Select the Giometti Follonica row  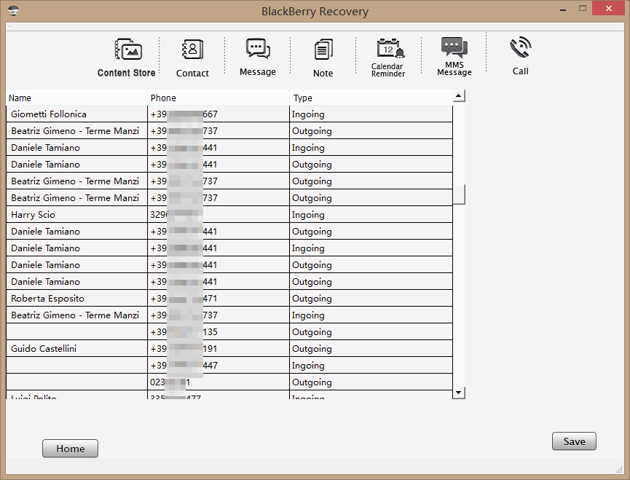coord(229,114)
